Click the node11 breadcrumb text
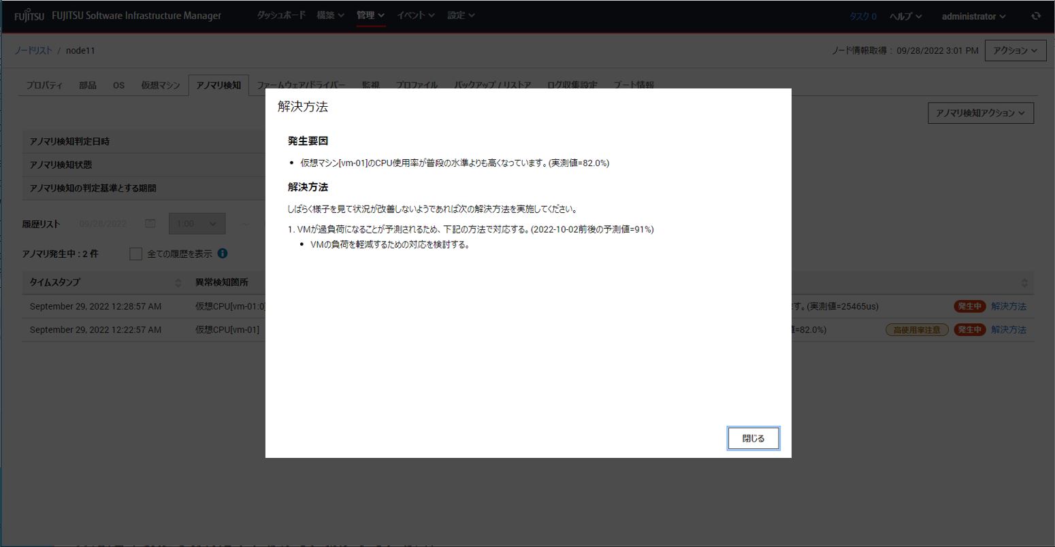 point(80,50)
